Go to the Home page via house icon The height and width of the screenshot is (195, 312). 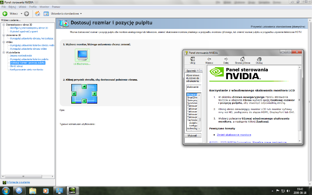[x=37, y=13]
